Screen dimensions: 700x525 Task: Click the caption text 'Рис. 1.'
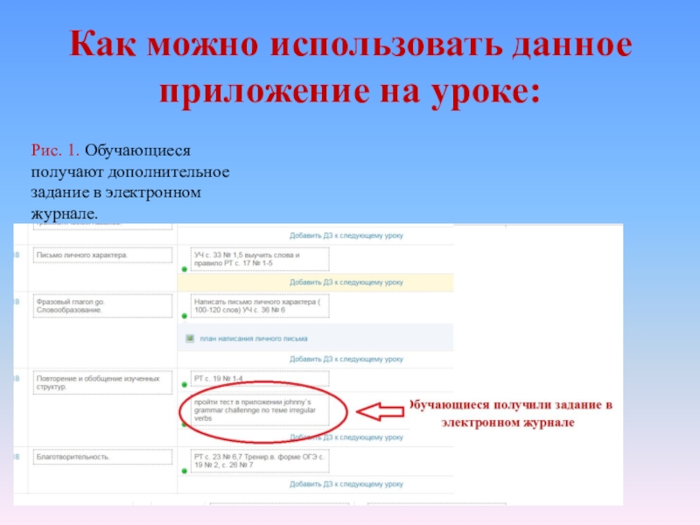click(55, 150)
